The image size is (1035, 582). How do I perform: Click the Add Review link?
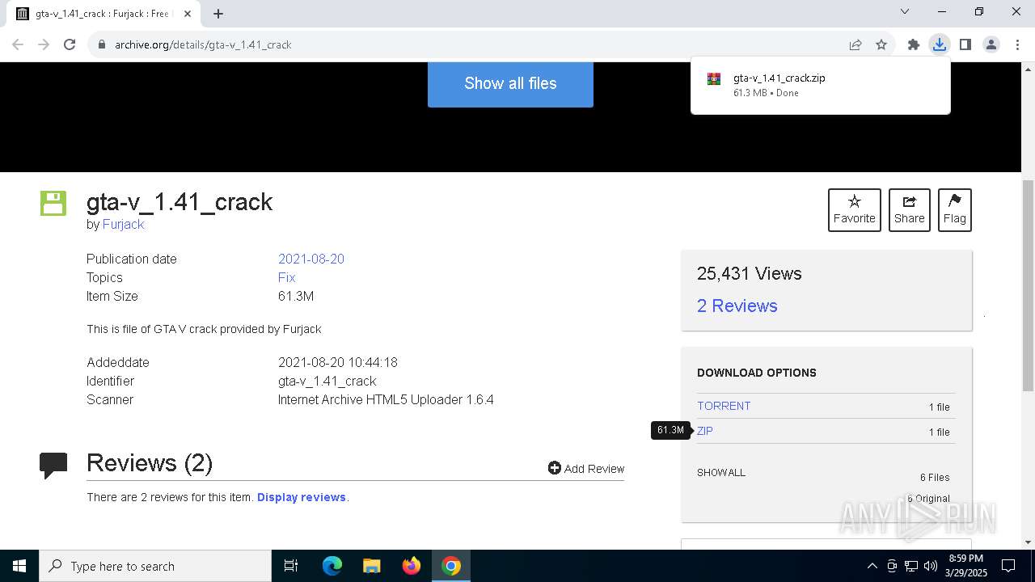586,469
